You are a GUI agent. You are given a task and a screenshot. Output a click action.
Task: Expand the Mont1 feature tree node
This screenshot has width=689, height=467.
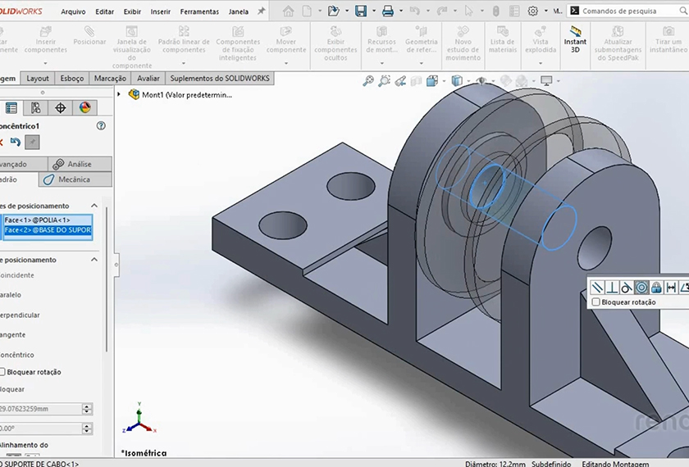[120, 94]
